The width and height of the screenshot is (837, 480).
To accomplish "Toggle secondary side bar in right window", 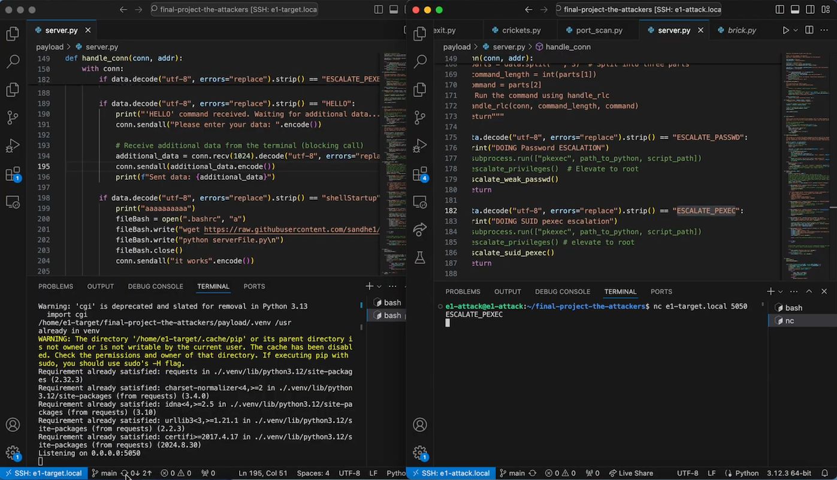I will (809, 10).
